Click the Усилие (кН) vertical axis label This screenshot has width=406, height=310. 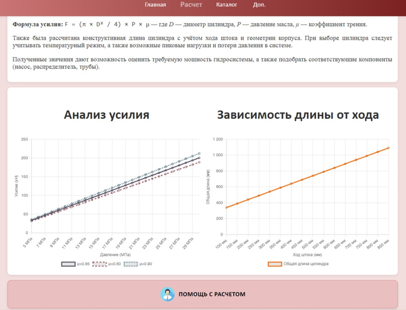pos(17,186)
